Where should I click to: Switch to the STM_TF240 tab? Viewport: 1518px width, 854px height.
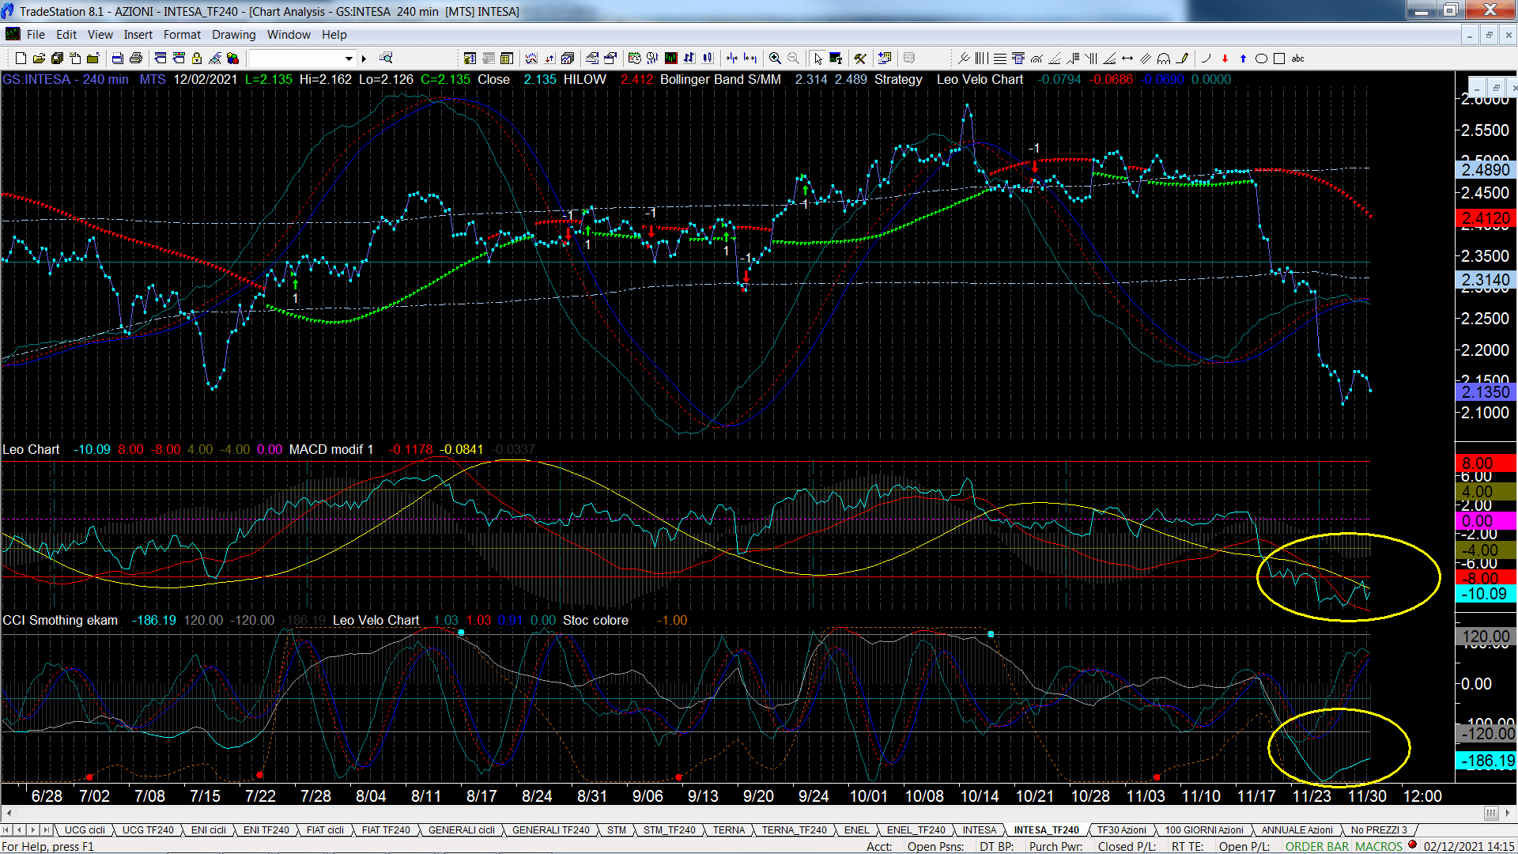point(669,829)
